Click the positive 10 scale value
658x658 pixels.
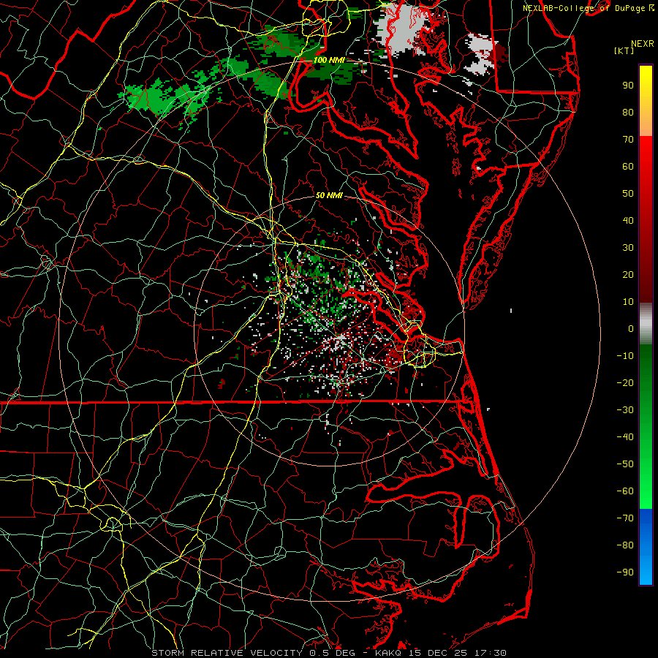[628, 302]
